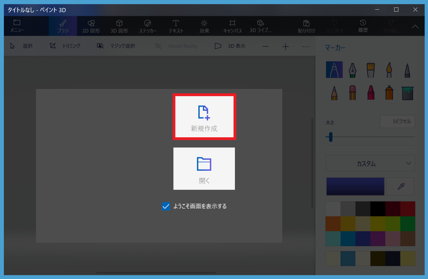Choose the マジック選択 tool
The image size is (428, 279).
click(x=116, y=46)
